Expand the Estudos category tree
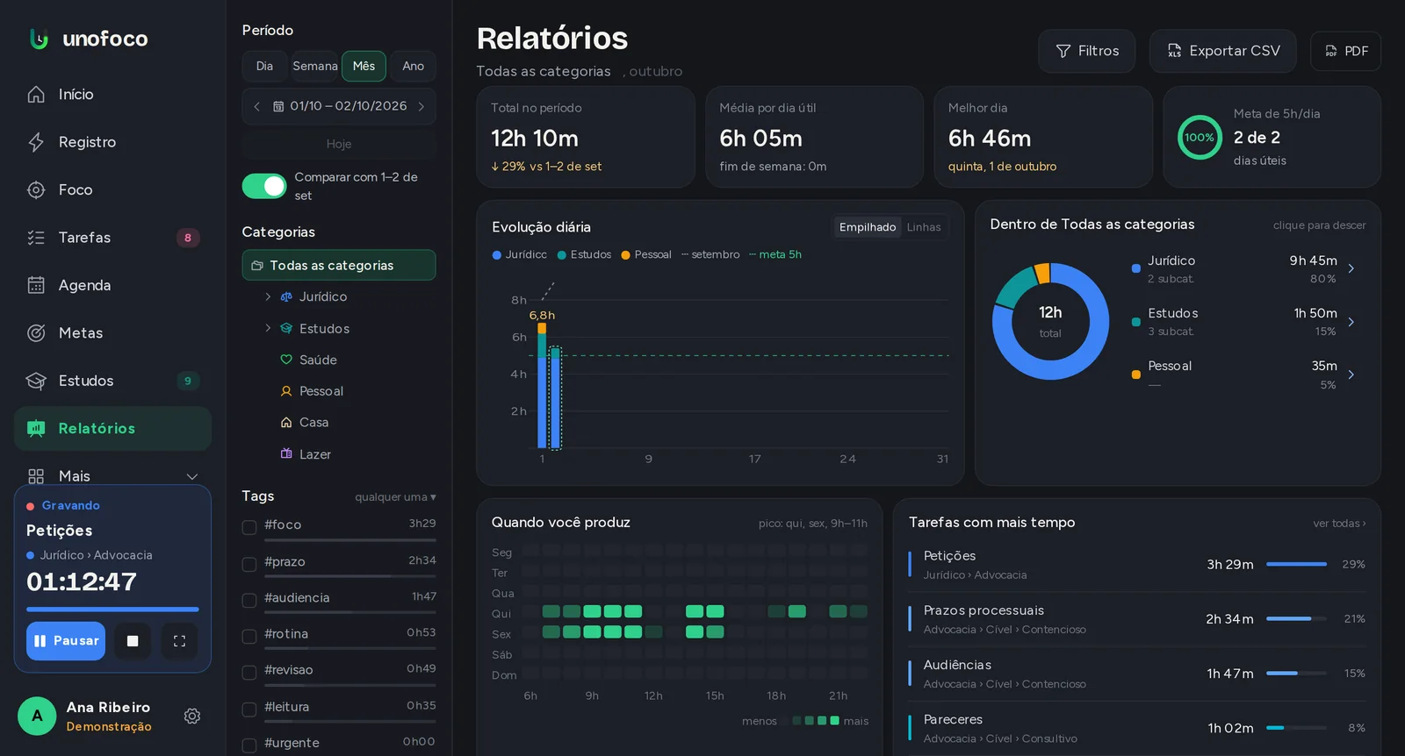This screenshot has width=1405, height=756. (268, 328)
